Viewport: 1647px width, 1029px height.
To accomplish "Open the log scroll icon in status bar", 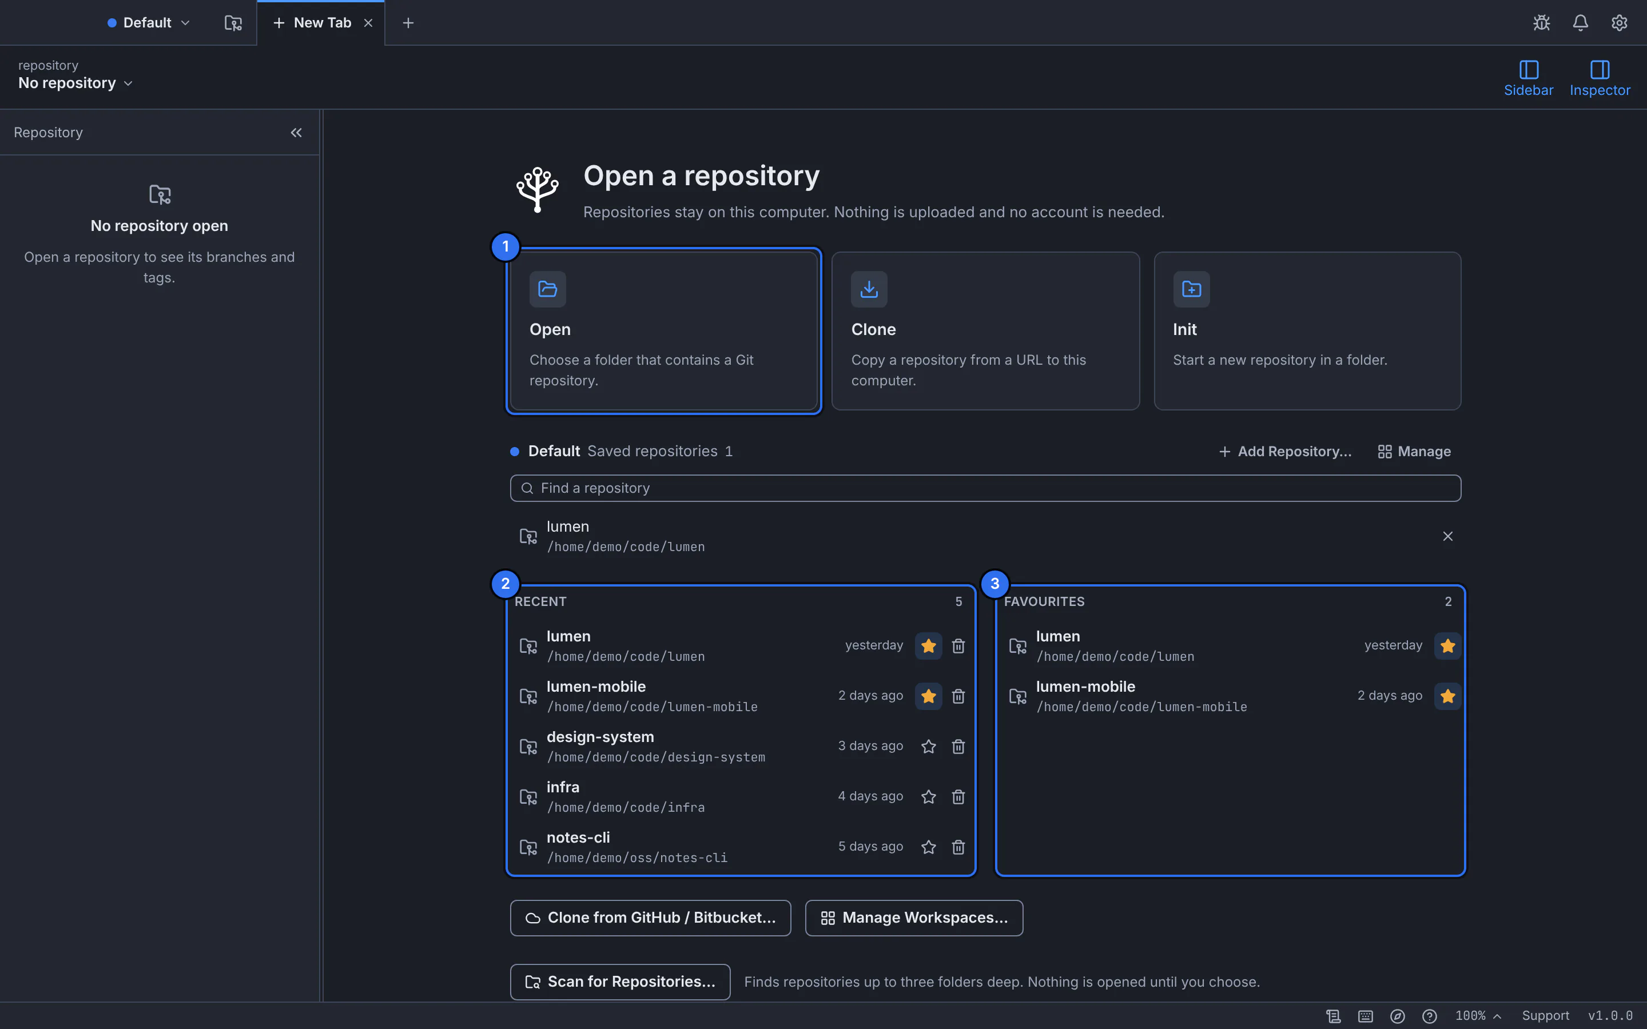I will (1333, 1016).
